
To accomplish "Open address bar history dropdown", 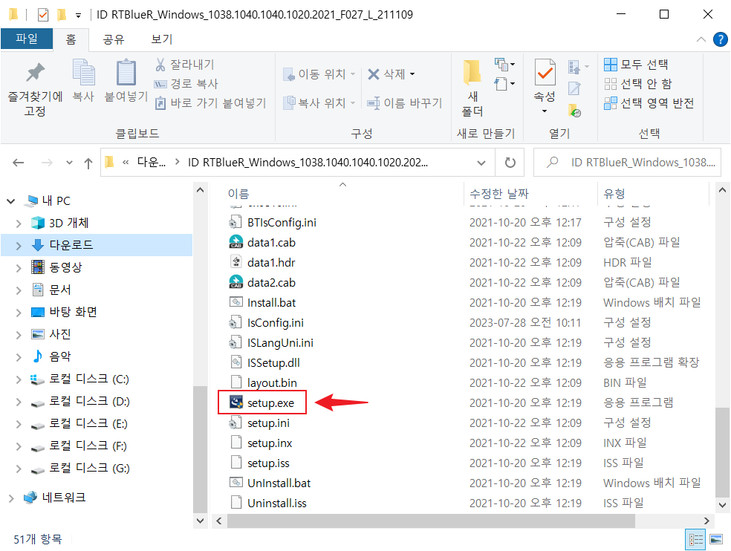I will coord(481,163).
